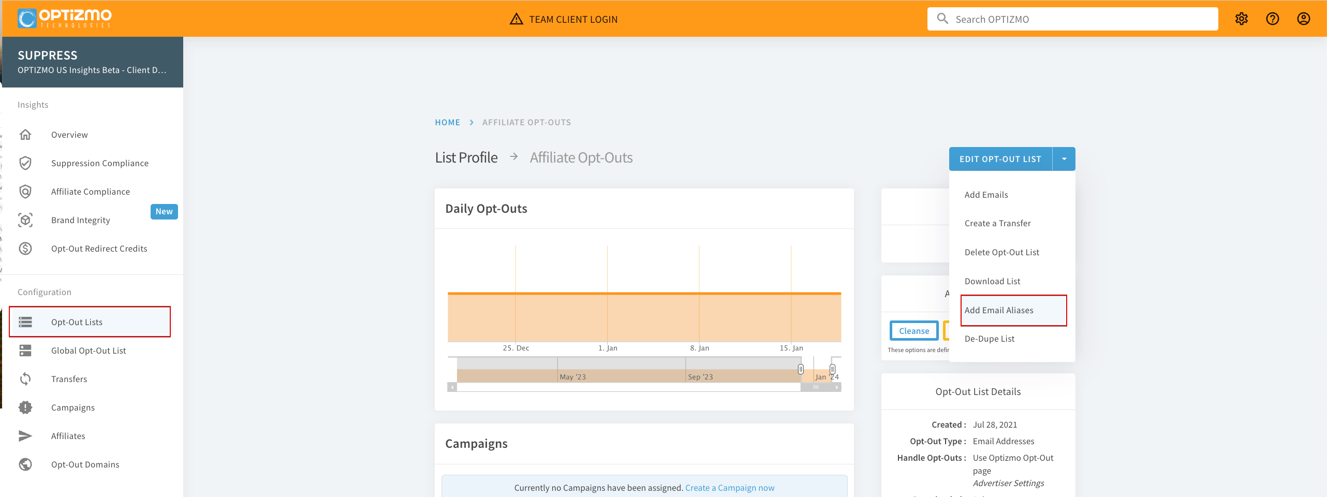The height and width of the screenshot is (497, 1327).
Task: Click the Daily Opt-Outs chart area
Action: tap(644, 294)
